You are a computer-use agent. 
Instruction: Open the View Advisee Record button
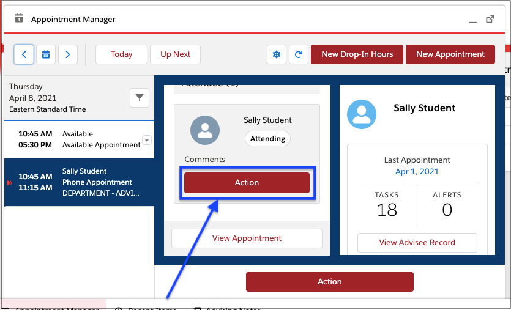tap(417, 243)
